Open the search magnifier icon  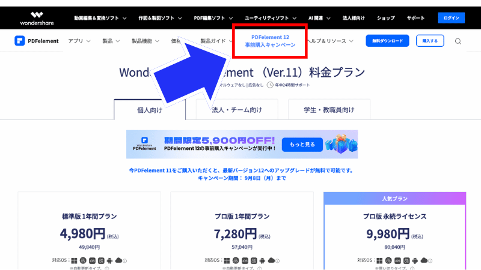pos(458,41)
